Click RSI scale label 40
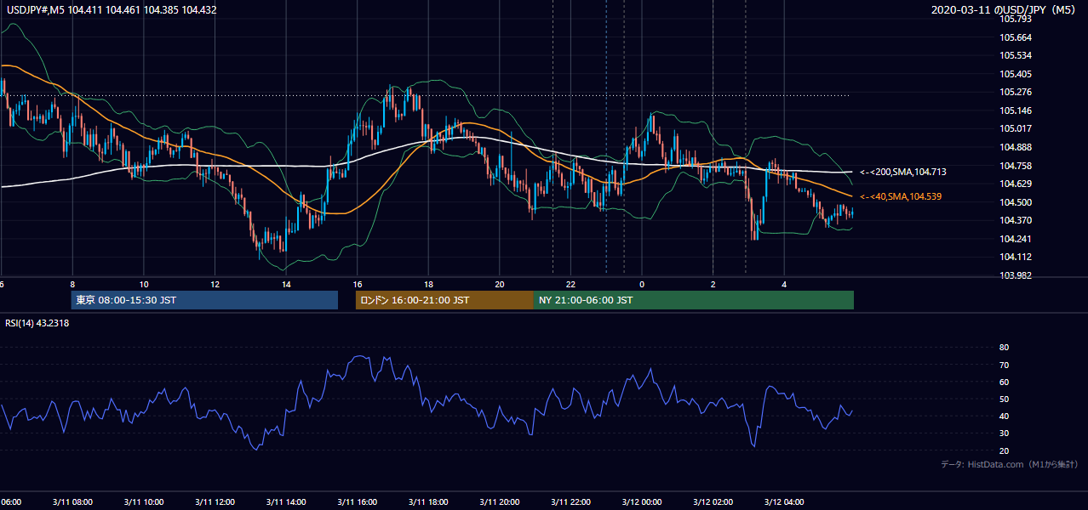Screen dimensions: 1088x510 [x=1005, y=416]
